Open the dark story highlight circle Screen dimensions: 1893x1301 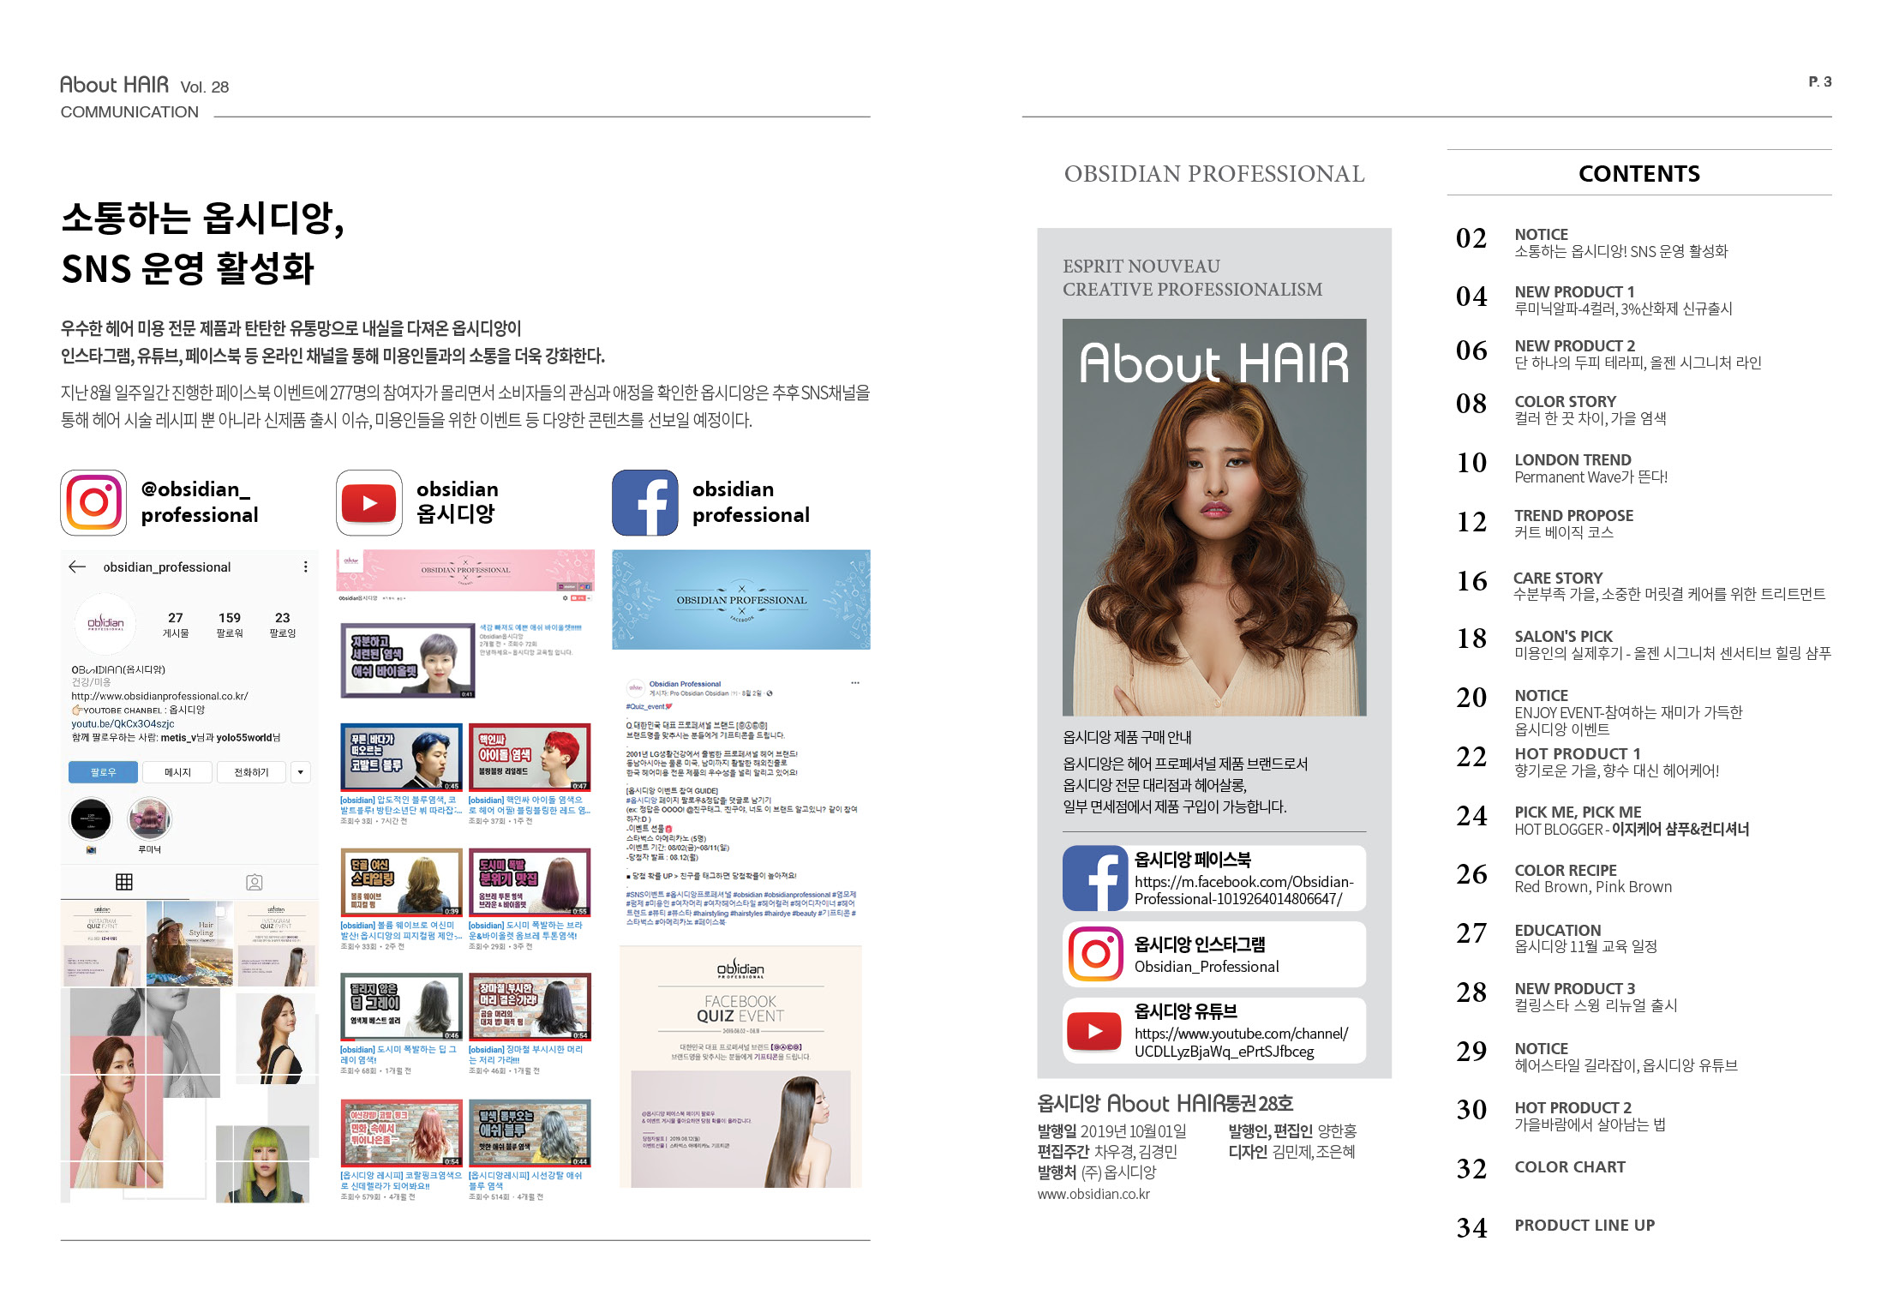pyautogui.click(x=90, y=818)
